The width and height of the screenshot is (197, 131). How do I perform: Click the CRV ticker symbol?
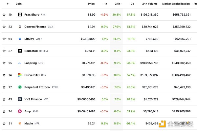tap(44, 75)
